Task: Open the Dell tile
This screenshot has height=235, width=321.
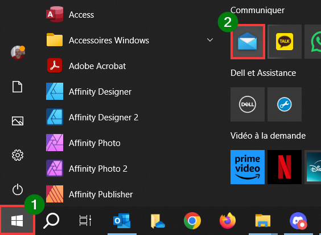Action: (248, 104)
